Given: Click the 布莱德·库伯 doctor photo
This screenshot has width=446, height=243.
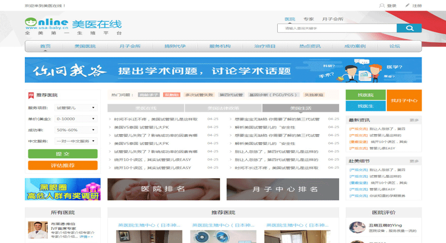Looking at the screenshot, I should click(x=38, y=230).
